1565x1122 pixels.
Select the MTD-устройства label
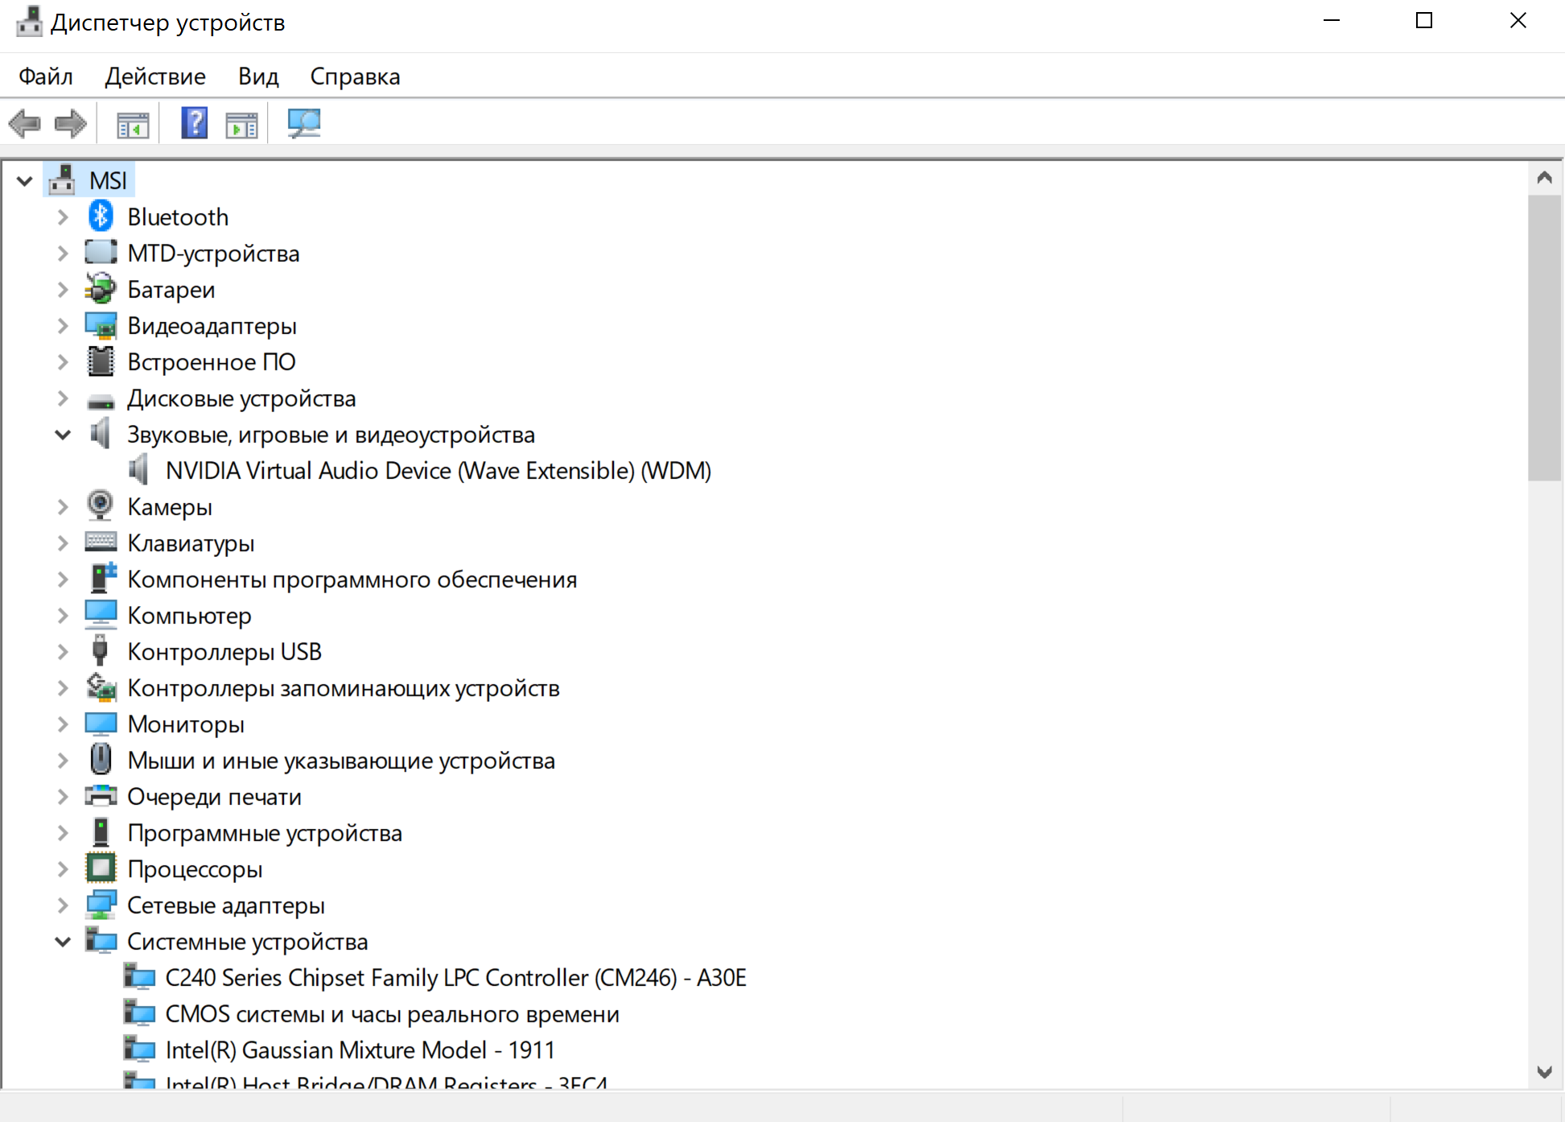[213, 254]
